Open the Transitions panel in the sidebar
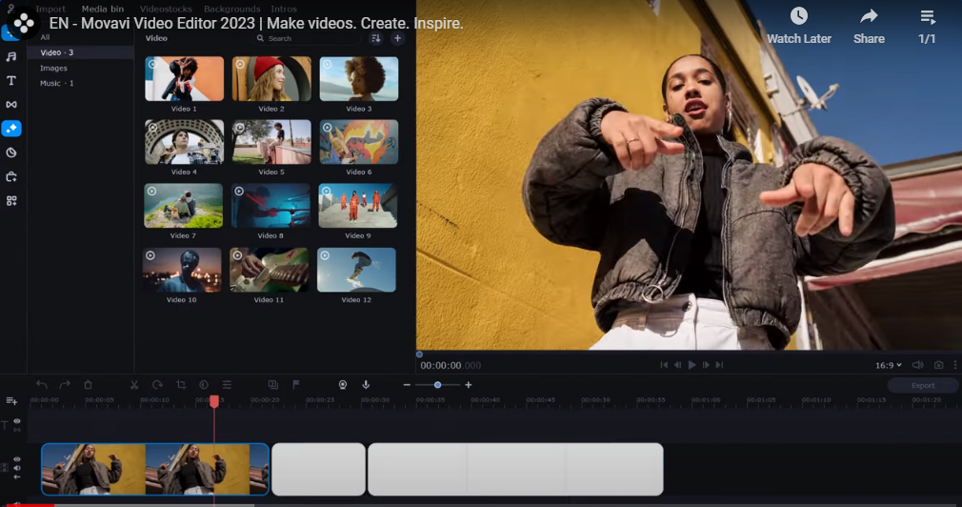 click(x=11, y=104)
